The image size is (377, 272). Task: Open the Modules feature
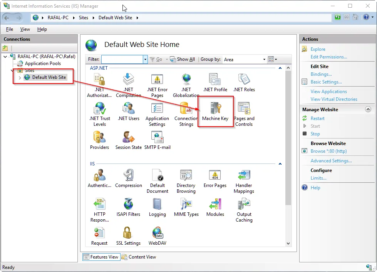215,207
